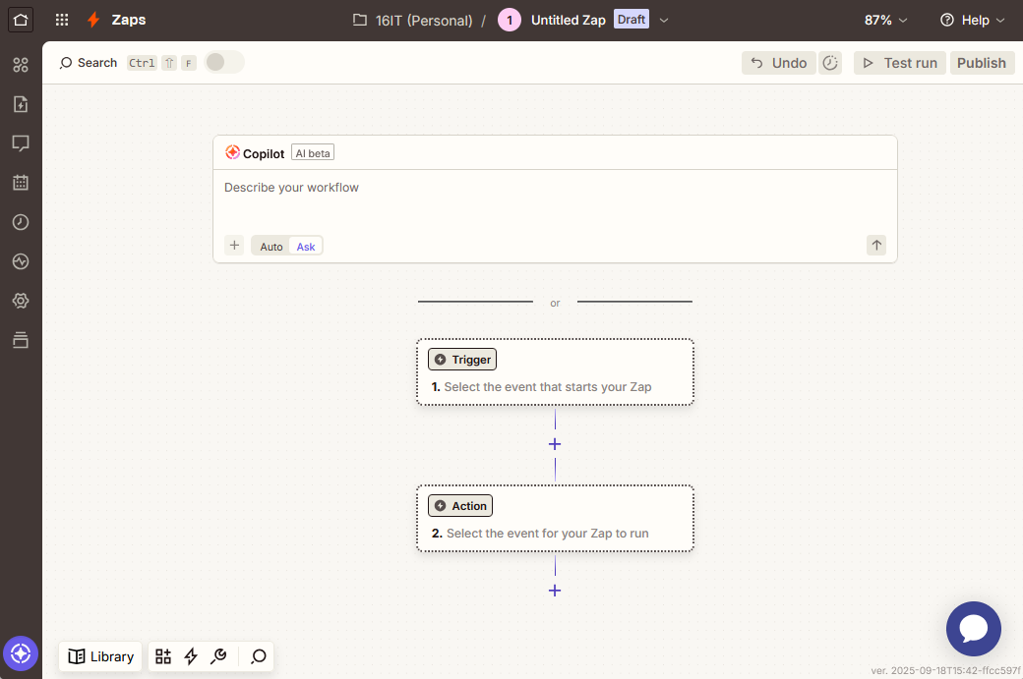Viewport: 1023px width, 679px height.
Task: Click the add apps grid tool
Action: [x=163, y=656]
